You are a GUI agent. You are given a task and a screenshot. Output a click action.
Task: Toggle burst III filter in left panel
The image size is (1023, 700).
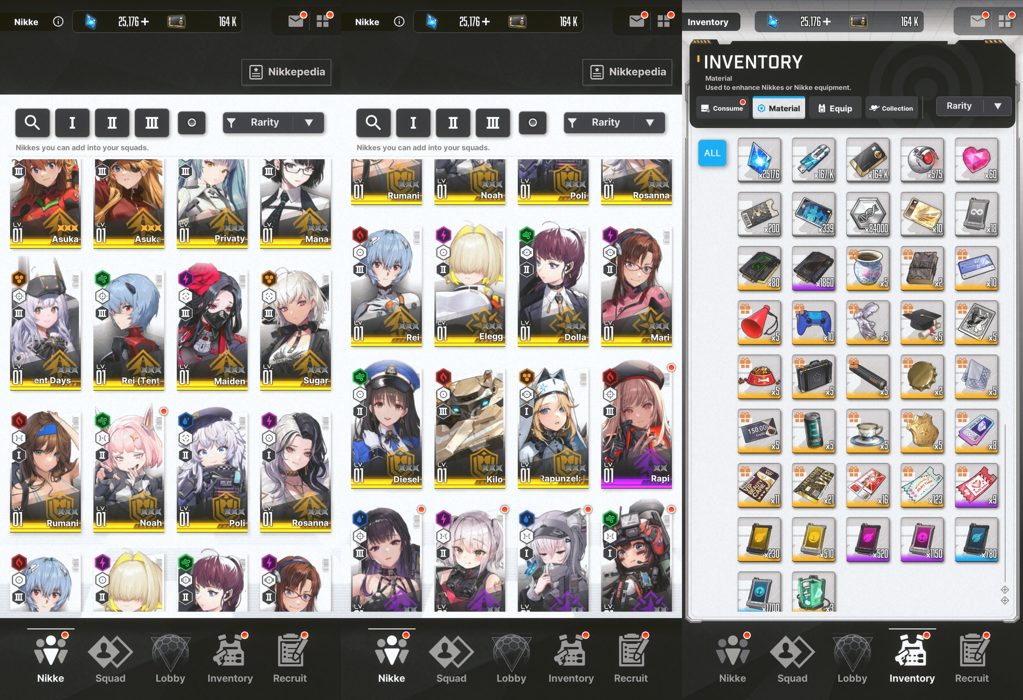pyautogui.click(x=152, y=123)
